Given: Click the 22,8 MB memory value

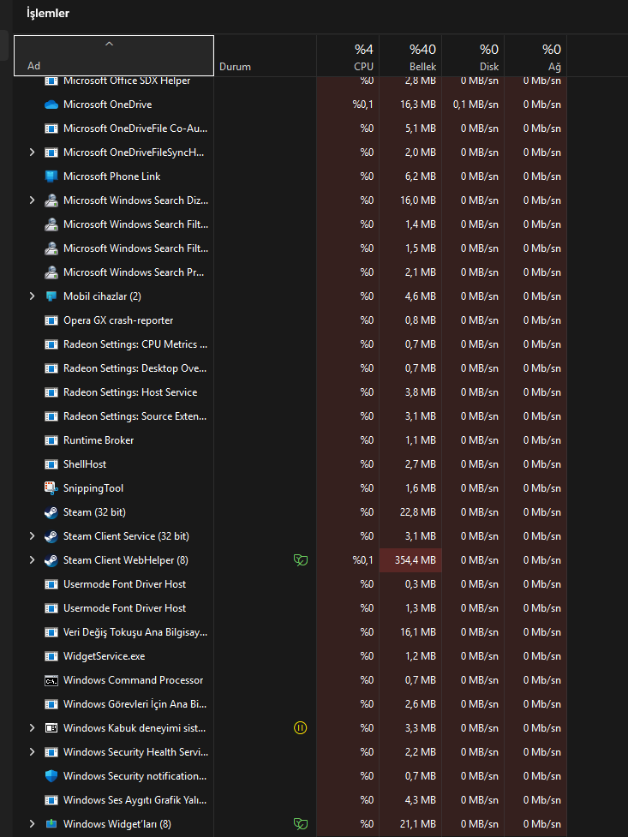Looking at the screenshot, I should point(417,512).
